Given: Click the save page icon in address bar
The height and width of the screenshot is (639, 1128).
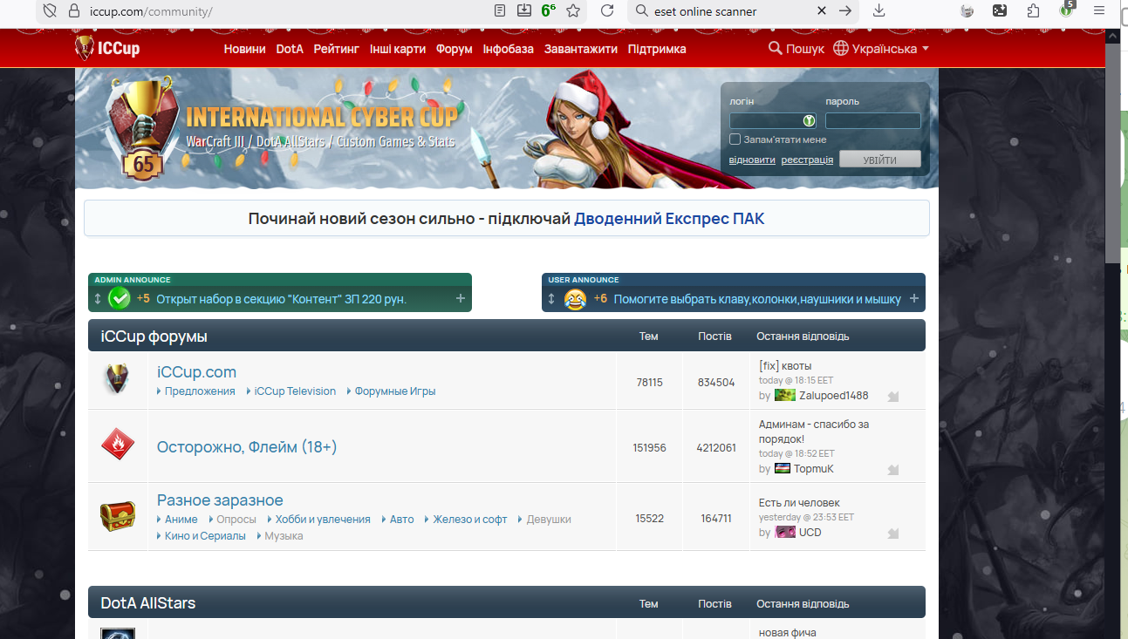Looking at the screenshot, I should coord(524,10).
